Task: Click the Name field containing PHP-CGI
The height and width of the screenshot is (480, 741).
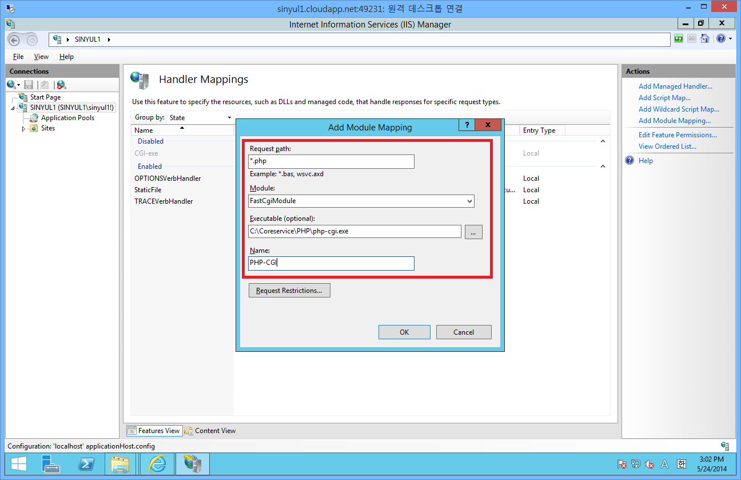Action: 331,263
